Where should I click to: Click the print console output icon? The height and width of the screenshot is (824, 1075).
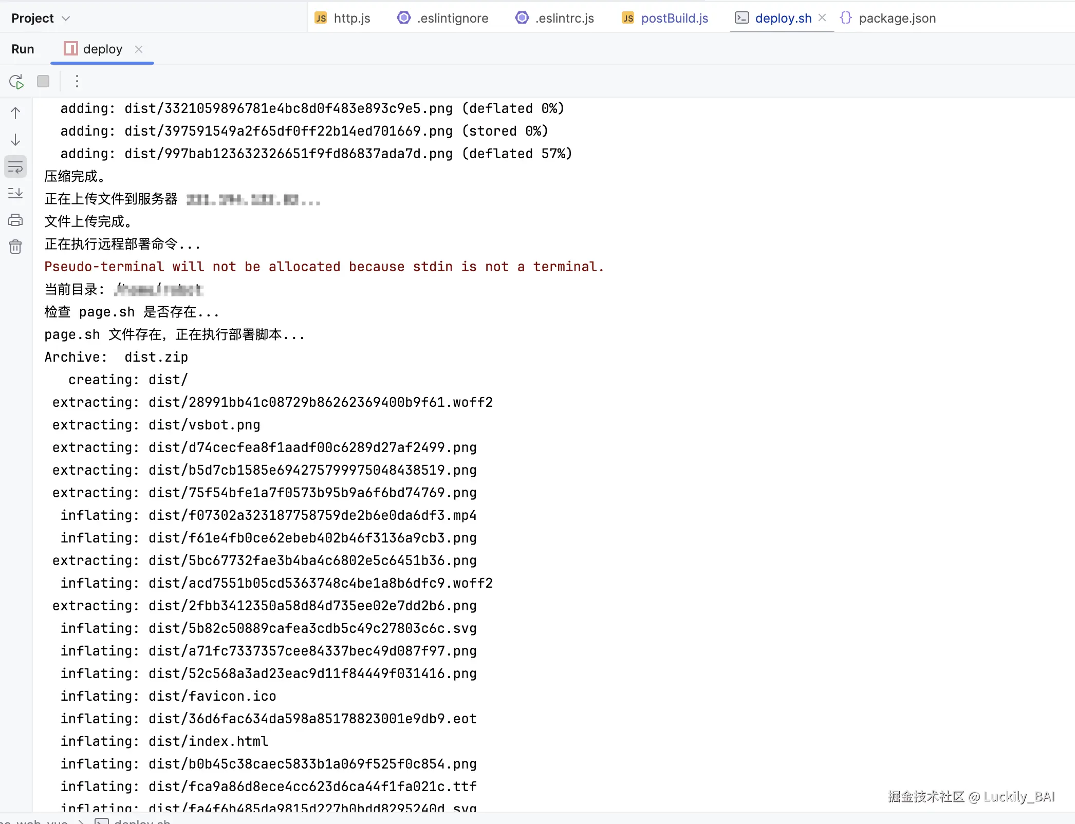[15, 220]
